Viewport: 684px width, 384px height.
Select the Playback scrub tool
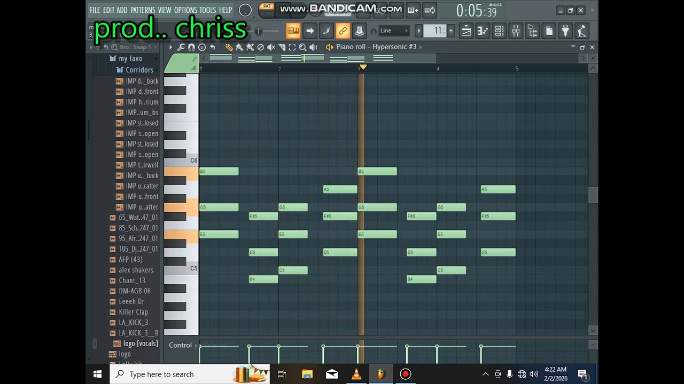[313, 47]
